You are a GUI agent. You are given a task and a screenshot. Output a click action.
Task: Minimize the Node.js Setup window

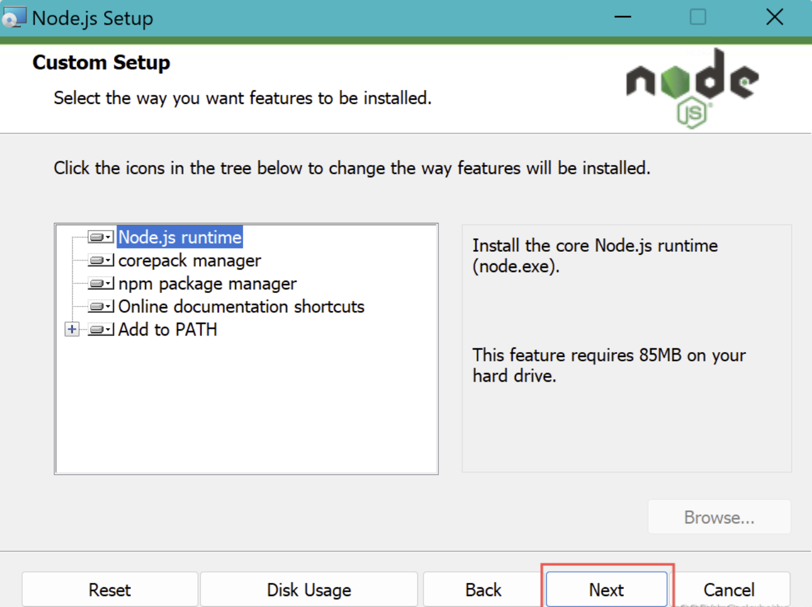pyautogui.click(x=623, y=17)
